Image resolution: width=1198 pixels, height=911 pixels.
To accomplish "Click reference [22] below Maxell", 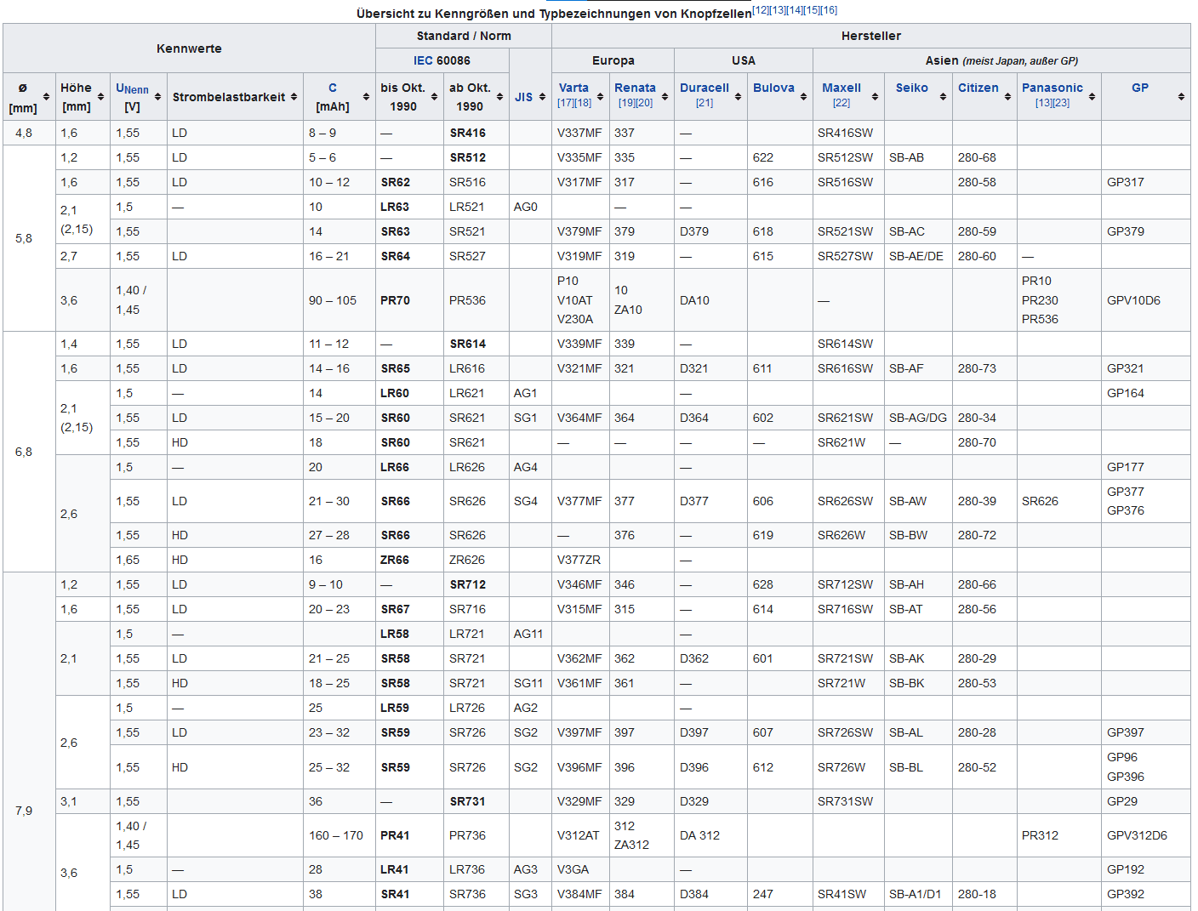I will tap(841, 103).
